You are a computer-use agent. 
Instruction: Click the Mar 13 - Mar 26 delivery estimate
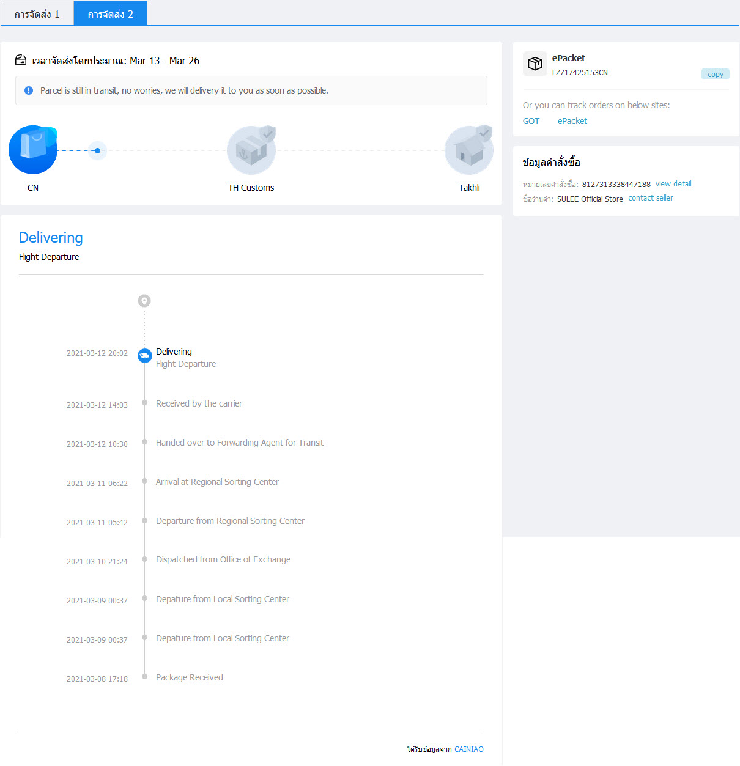tap(165, 61)
